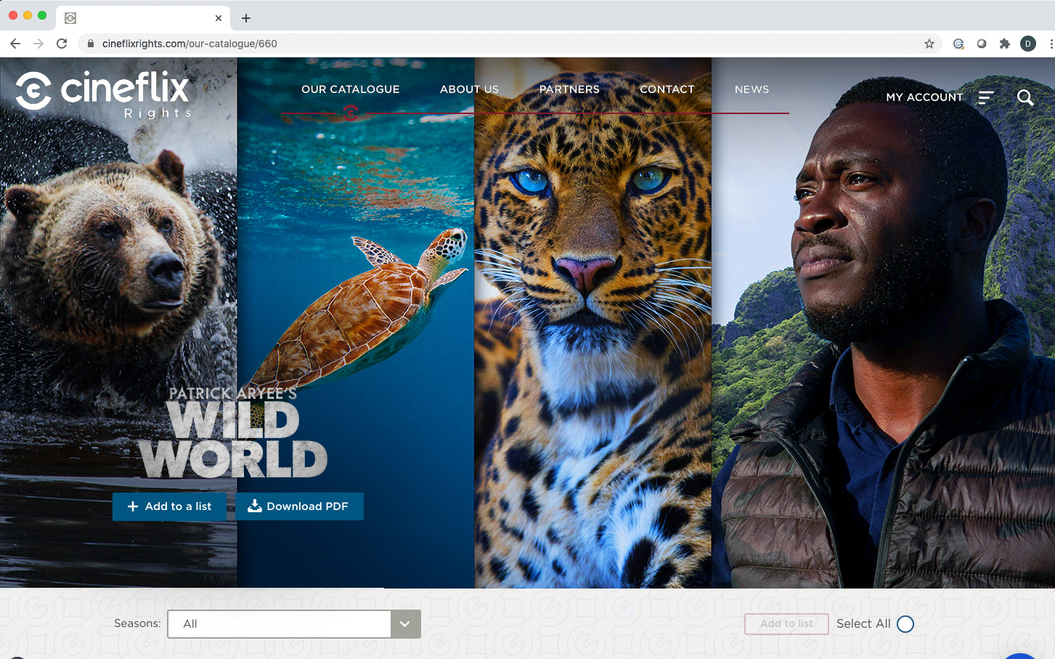Open the site search magnifier icon
This screenshot has height=659, width=1055.
tap(1025, 97)
